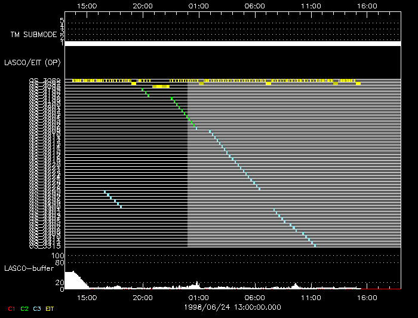Click 06:00 on the bottom time axis
418x318 pixels.
[254, 296]
